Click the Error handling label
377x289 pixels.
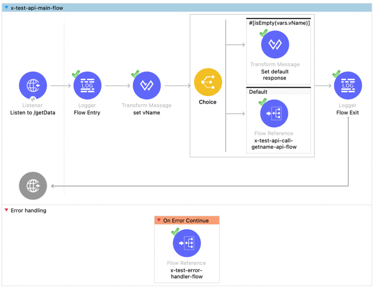(x=29, y=211)
